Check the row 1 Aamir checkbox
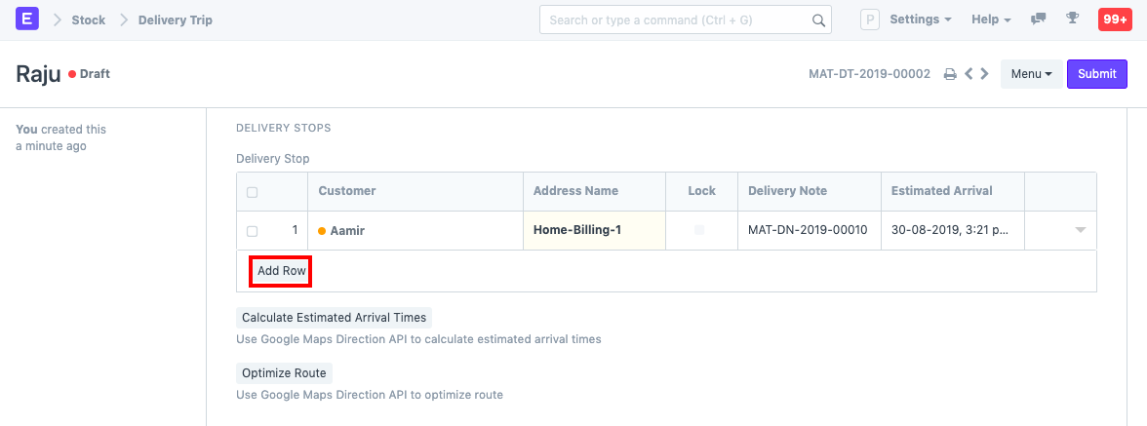The image size is (1147, 426). 253,231
